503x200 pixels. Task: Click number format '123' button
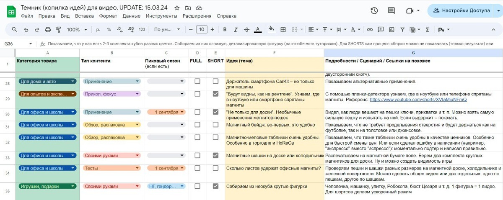(x=142, y=30)
